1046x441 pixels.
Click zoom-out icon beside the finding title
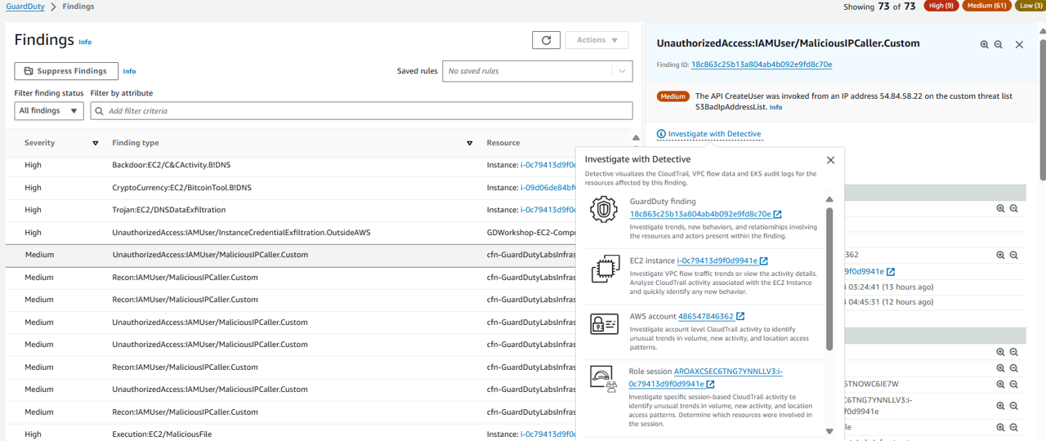pos(999,44)
